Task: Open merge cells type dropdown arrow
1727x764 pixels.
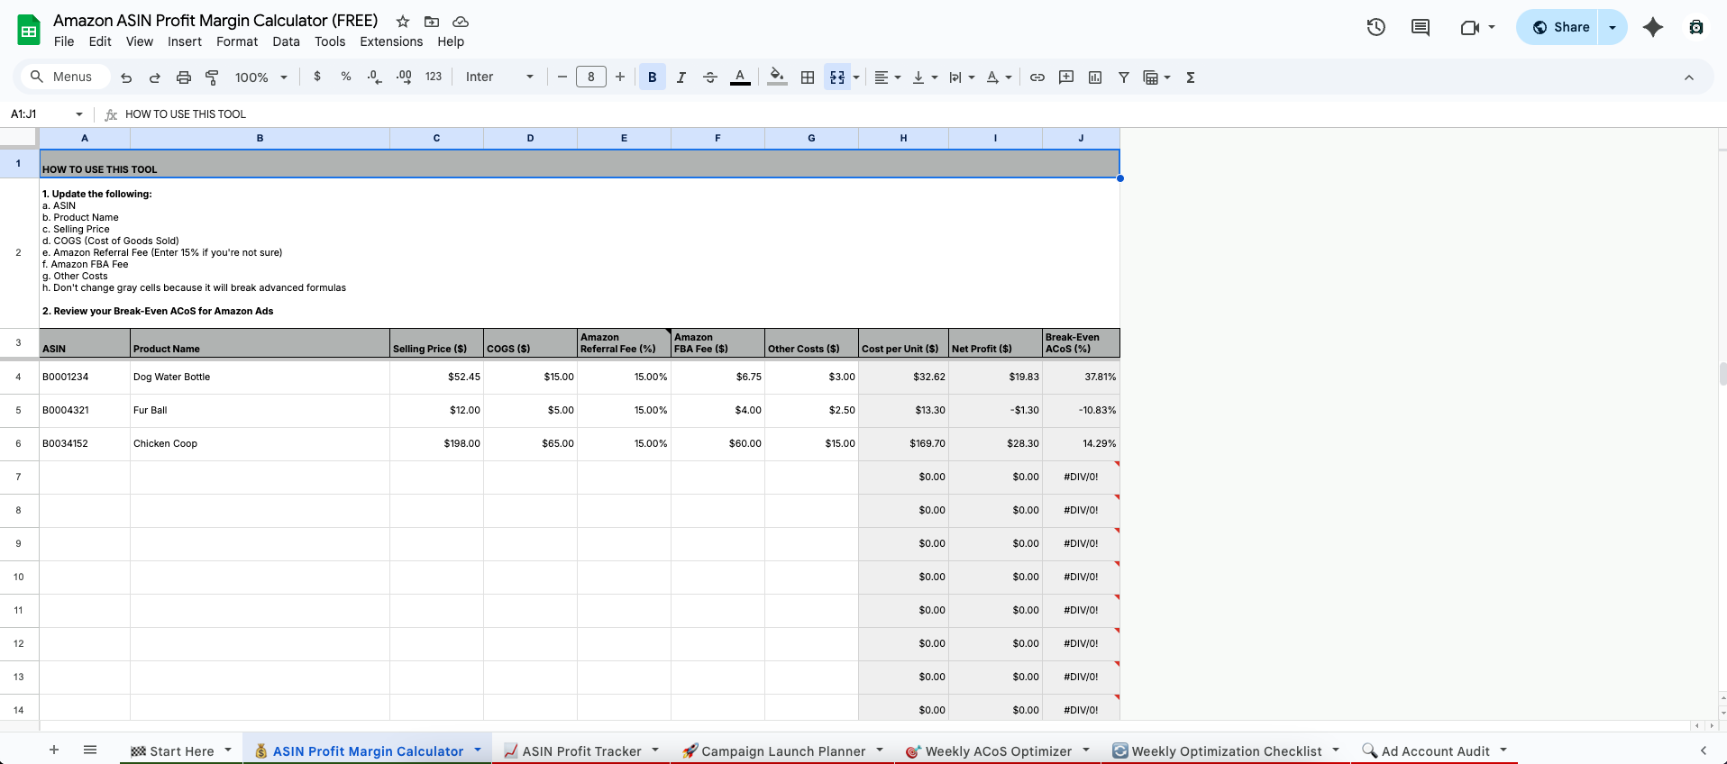Action: point(856,77)
